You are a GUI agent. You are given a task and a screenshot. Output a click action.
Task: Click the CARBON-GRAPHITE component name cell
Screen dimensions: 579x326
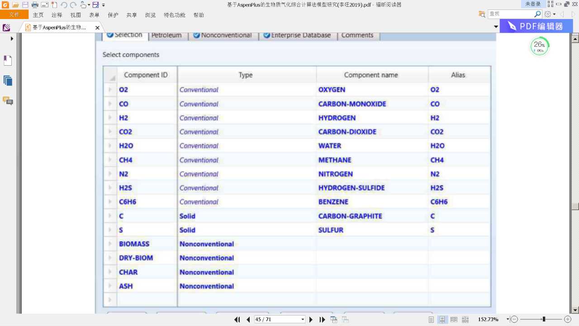click(x=372, y=216)
